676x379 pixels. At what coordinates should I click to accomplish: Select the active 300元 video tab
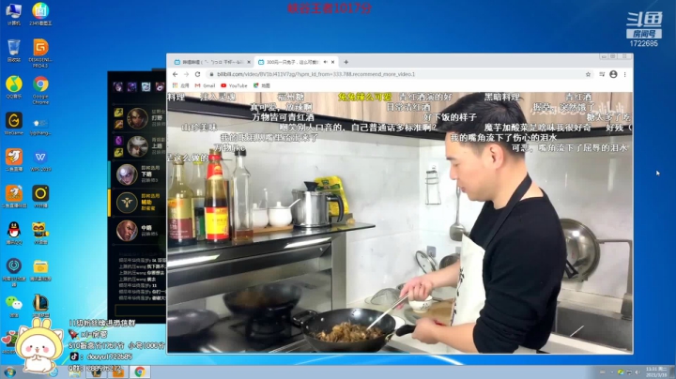[x=296, y=62]
